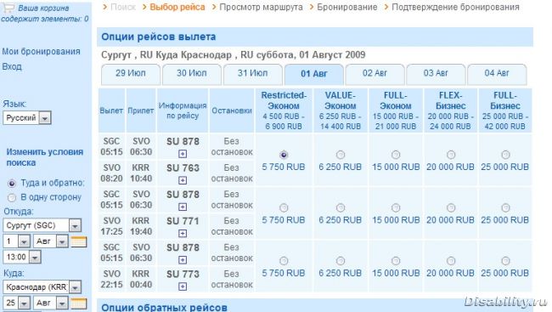Select Restricted-Эконом fare for SU 771 itinerary
Screen dimensions: 552x312
tap(284, 207)
